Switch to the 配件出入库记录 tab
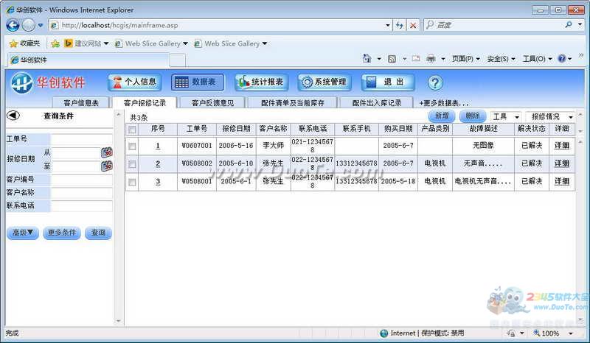 coord(377,102)
